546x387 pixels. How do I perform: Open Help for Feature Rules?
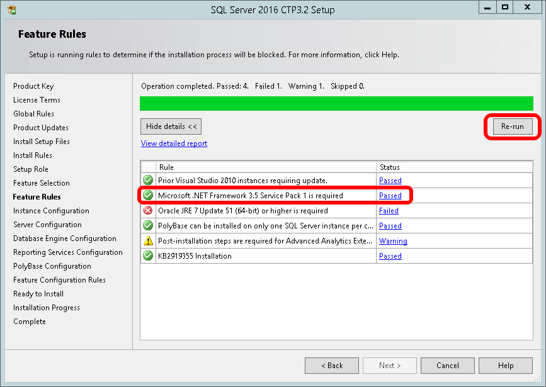point(506,366)
